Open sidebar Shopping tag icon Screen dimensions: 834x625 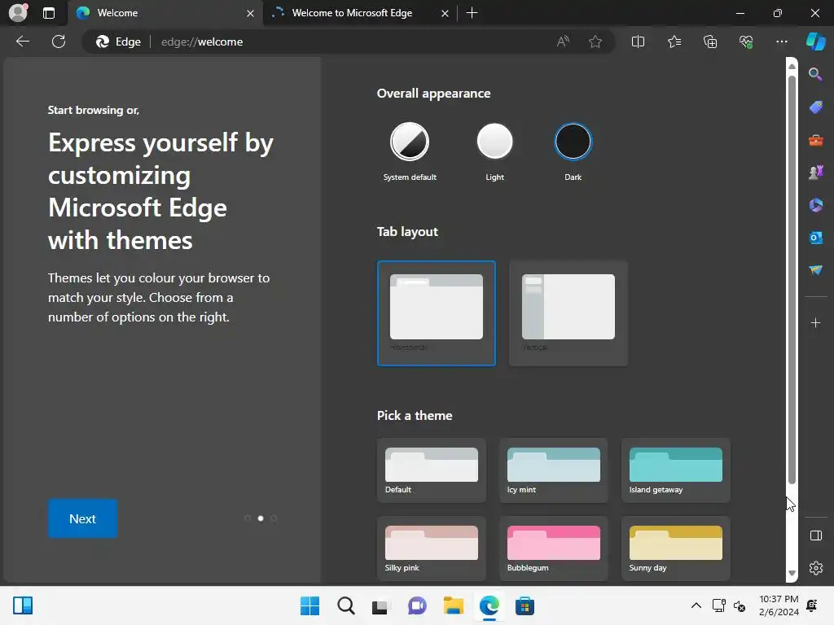[x=815, y=107]
